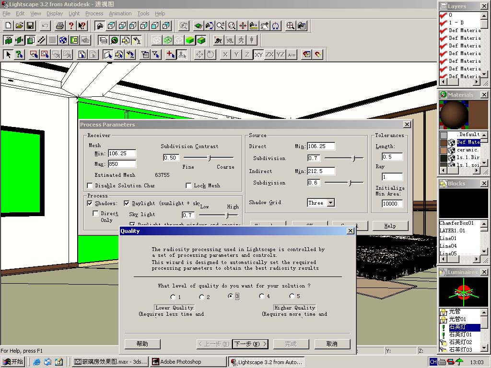Open the Animation menu

120,13
